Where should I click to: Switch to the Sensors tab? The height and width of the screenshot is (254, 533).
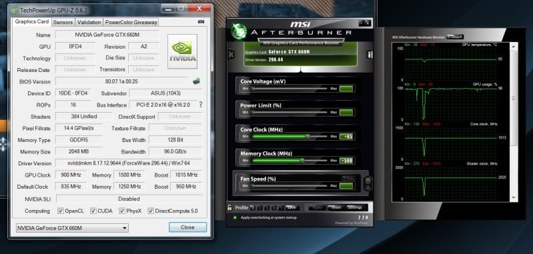(x=63, y=22)
